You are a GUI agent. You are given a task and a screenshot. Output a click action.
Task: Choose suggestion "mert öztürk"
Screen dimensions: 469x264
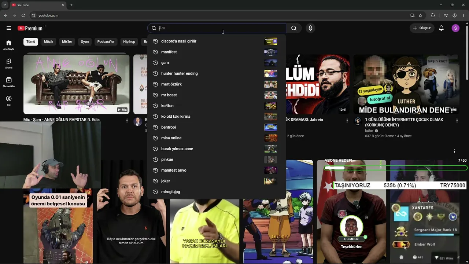pos(217,84)
